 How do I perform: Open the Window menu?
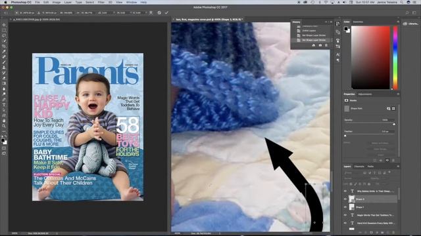[132, 2]
